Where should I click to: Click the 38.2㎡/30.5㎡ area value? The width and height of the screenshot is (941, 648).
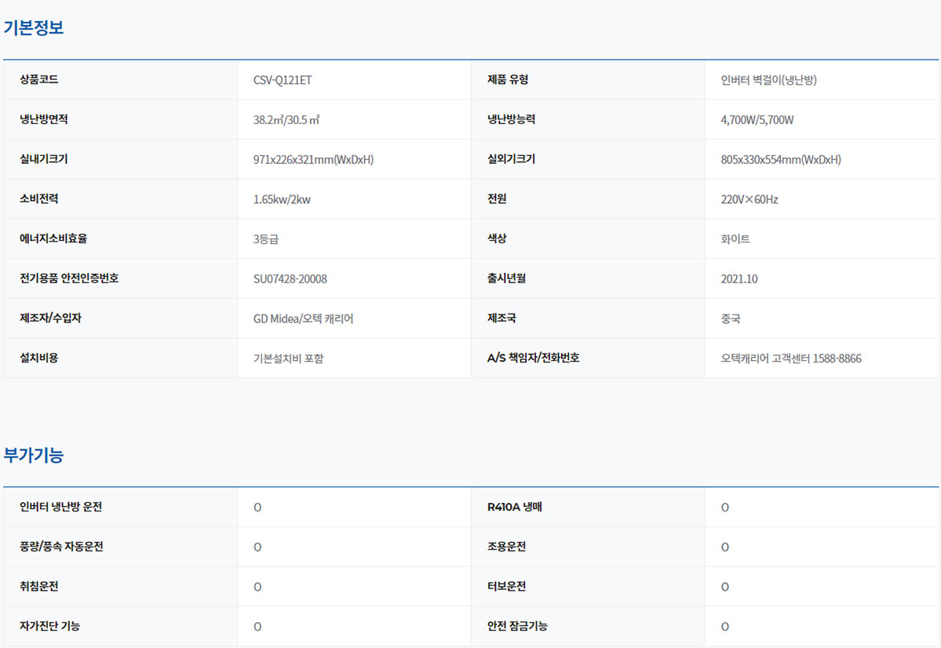(x=286, y=120)
